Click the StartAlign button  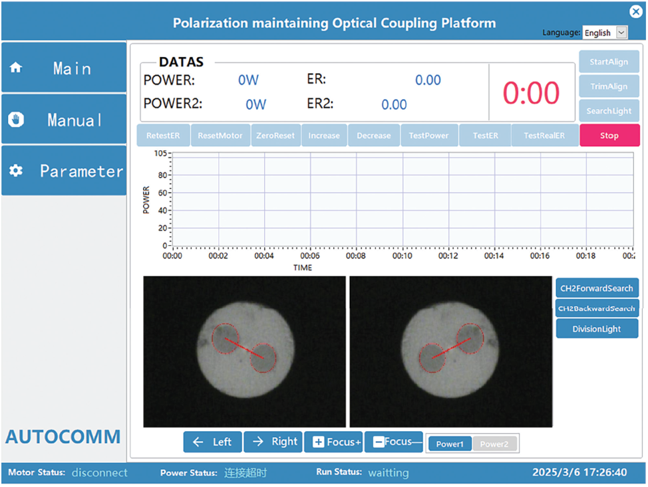click(609, 62)
